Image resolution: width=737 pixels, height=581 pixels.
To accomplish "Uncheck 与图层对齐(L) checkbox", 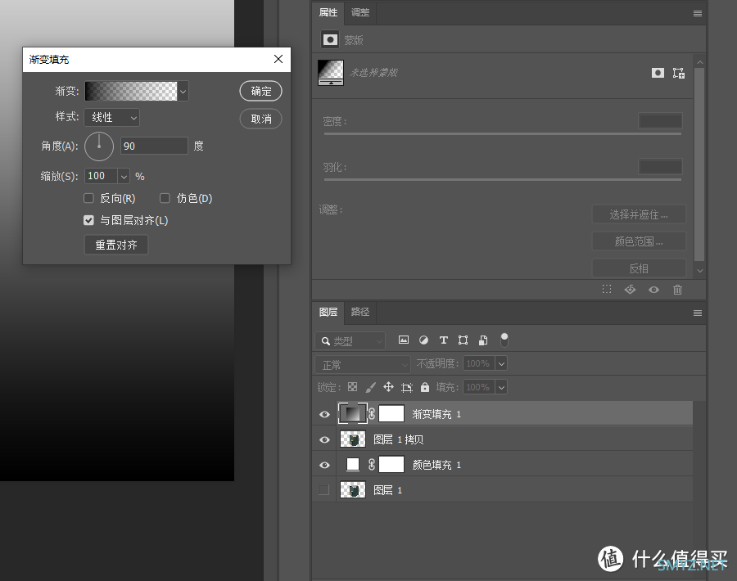I will 88,220.
